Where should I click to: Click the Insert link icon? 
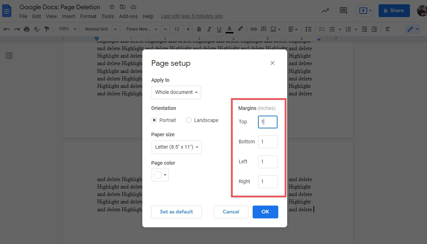tap(253, 29)
